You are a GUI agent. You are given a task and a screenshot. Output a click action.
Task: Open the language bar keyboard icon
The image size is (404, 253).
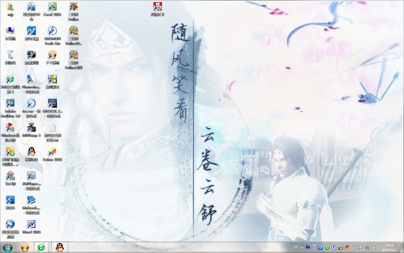(x=302, y=247)
